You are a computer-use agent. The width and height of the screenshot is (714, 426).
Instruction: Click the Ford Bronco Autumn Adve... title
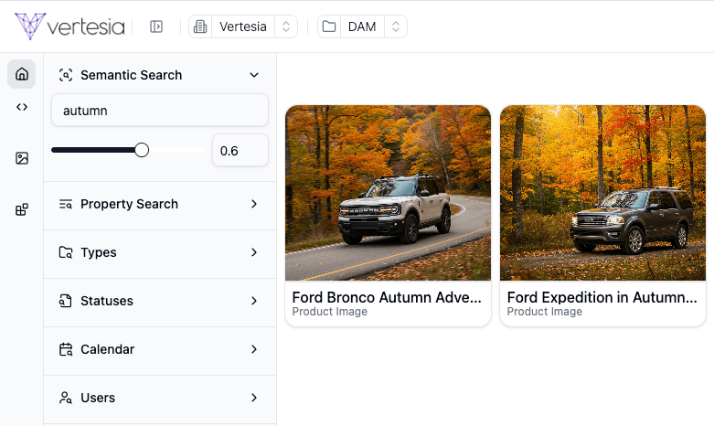[387, 297]
